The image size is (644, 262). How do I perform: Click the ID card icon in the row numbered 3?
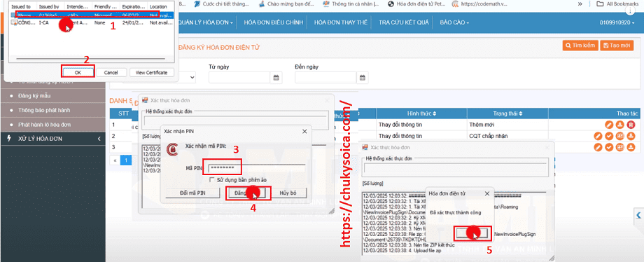pos(619,147)
